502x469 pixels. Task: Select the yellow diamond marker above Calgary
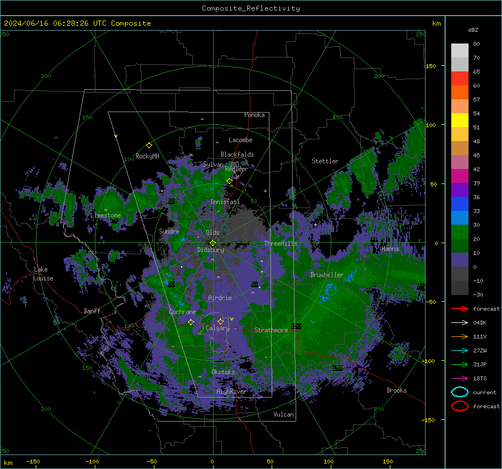220,321
